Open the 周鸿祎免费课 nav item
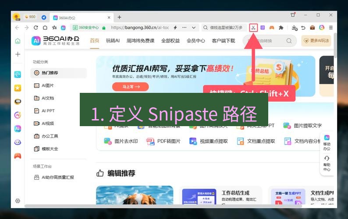Viewport: 348px width, 219px height. 140,41
